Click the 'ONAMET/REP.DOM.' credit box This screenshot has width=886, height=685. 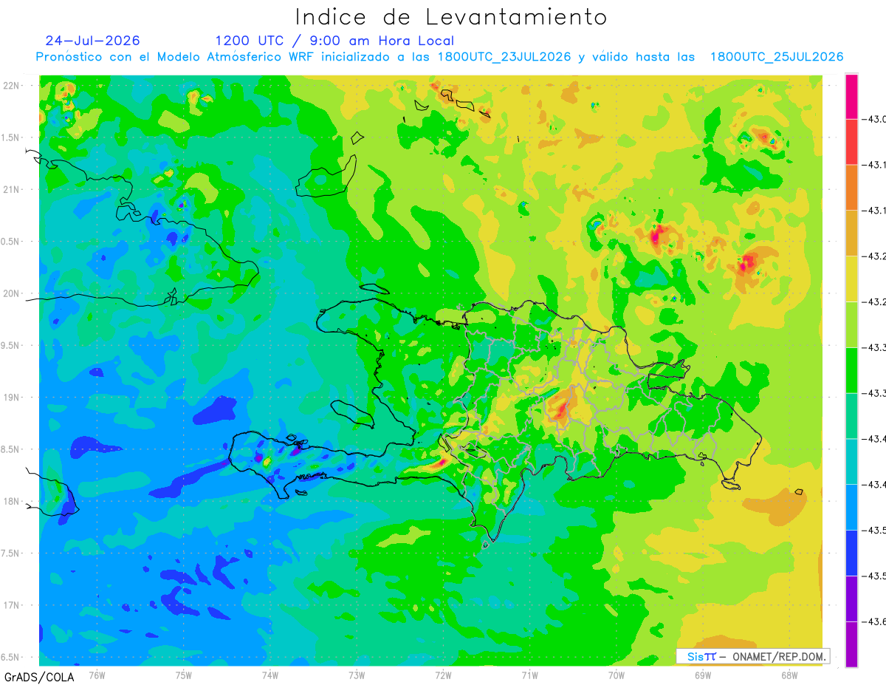tap(753, 656)
